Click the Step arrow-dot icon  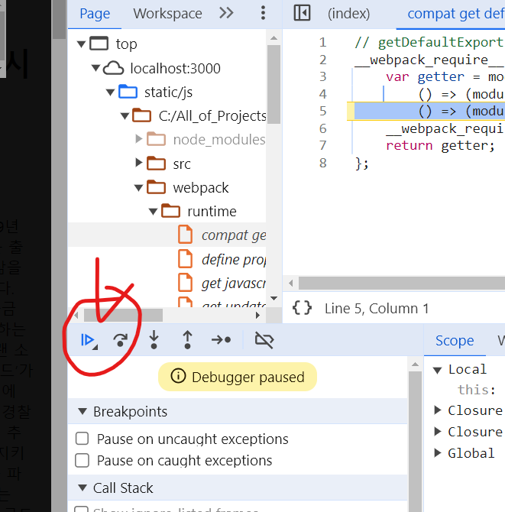coord(222,340)
